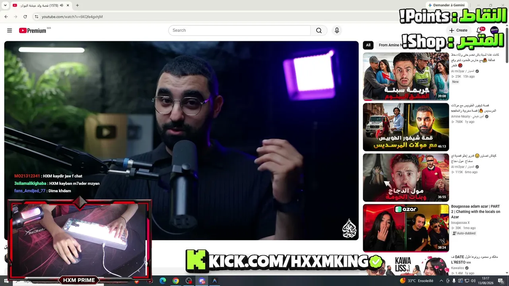Select the From Amine chip
The image size is (509, 286).
pos(390,45)
